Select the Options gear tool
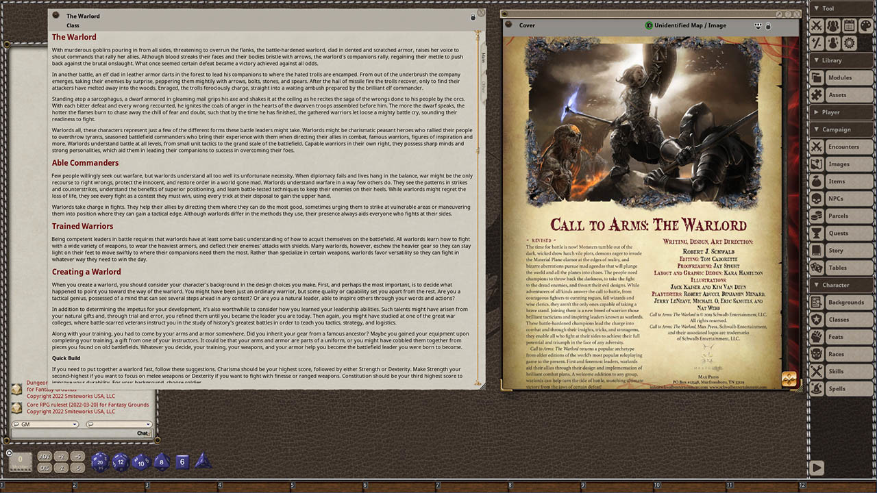The image size is (877, 493). click(x=848, y=42)
